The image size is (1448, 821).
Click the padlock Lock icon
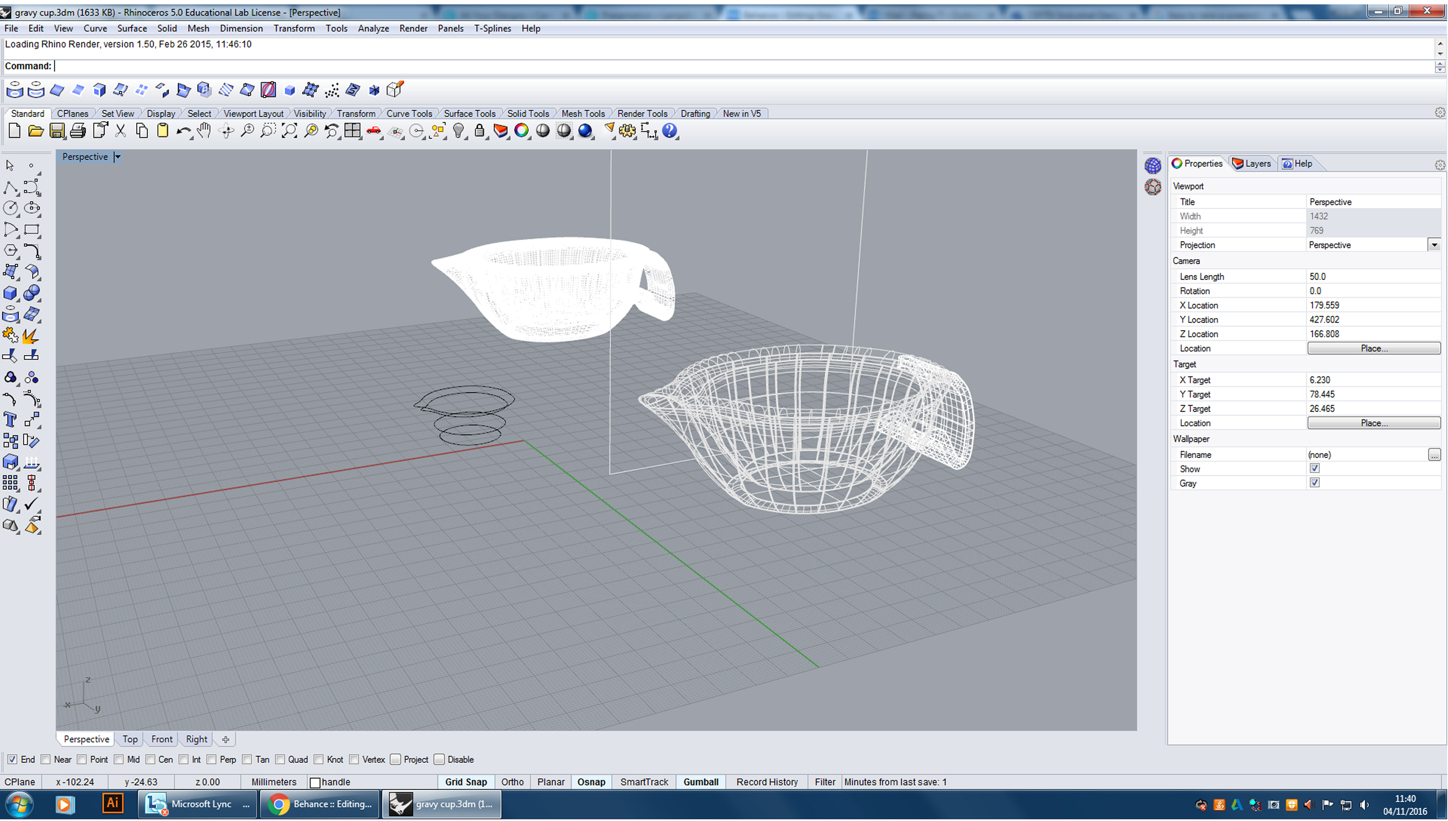[479, 131]
